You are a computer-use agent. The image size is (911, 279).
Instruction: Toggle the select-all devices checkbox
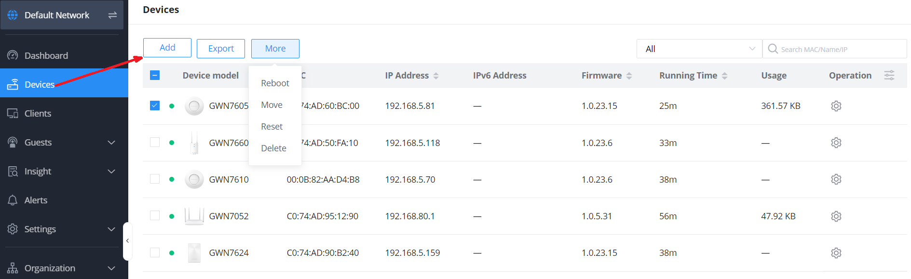pos(154,75)
